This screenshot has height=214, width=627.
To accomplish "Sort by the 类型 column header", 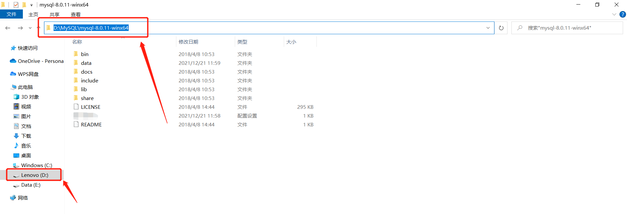I will pos(242,42).
